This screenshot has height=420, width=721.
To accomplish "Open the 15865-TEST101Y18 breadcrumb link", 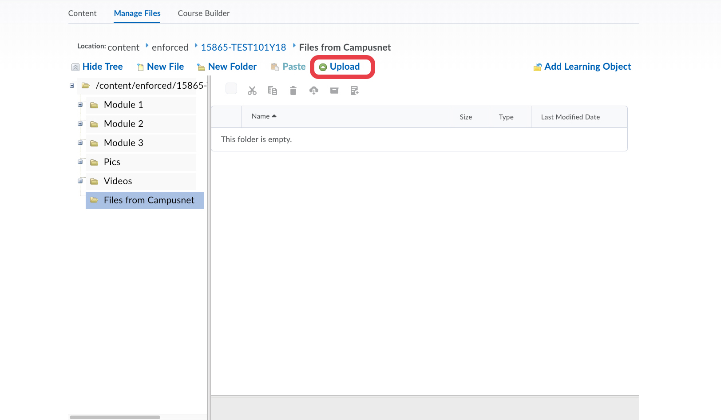I will coord(243,48).
